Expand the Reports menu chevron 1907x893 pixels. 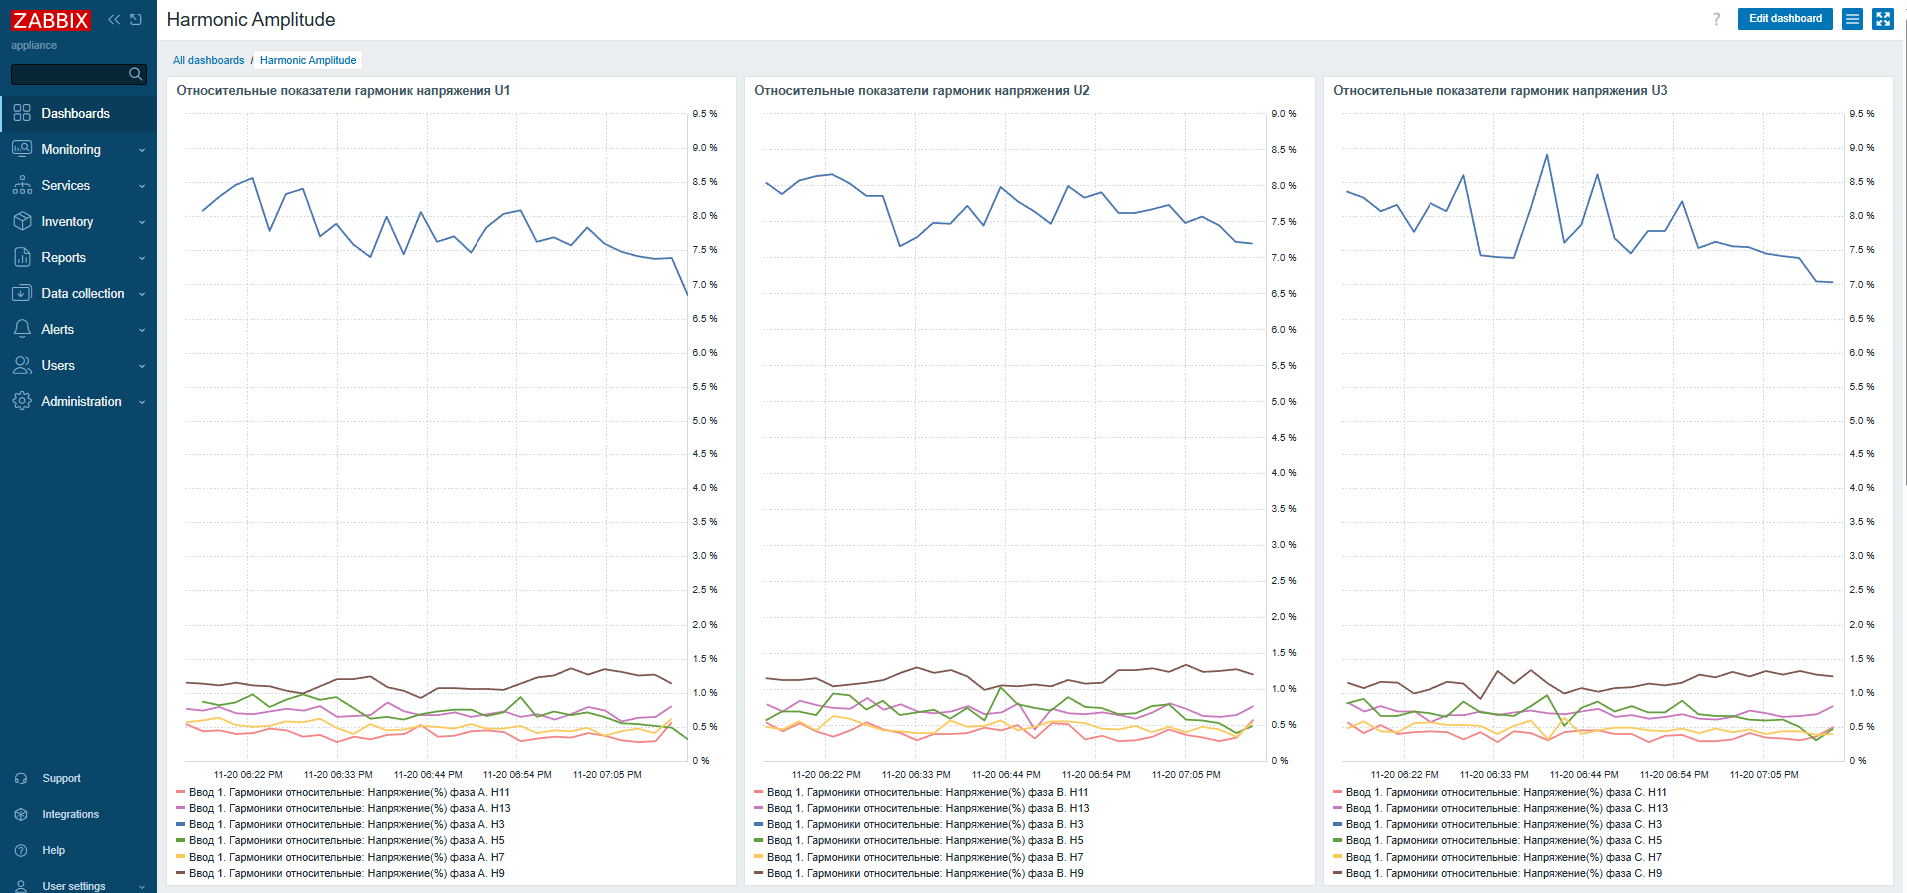pyautogui.click(x=142, y=258)
